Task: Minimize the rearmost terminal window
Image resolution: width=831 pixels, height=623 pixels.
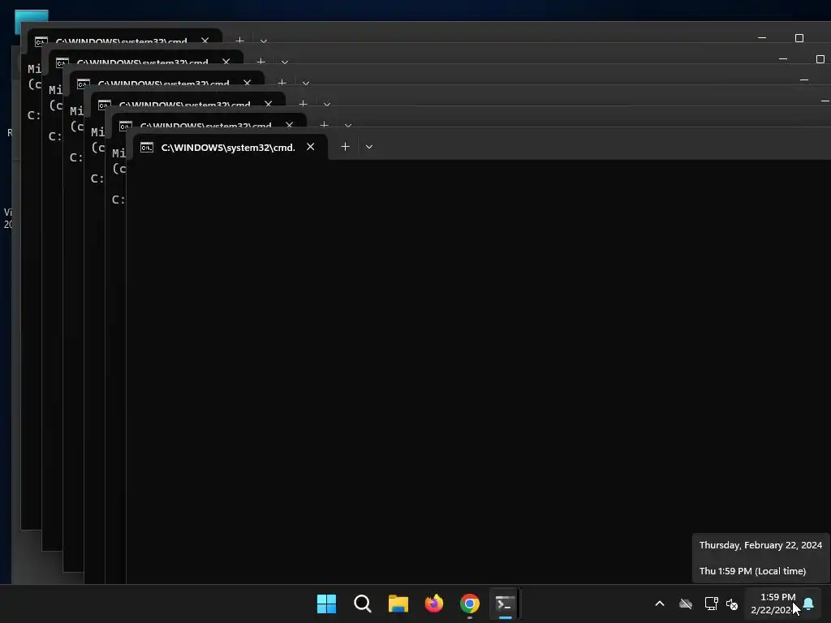Action: click(762, 37)
